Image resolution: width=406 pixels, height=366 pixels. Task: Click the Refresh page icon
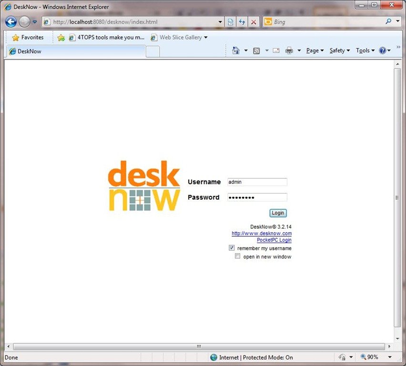point(242,22)
